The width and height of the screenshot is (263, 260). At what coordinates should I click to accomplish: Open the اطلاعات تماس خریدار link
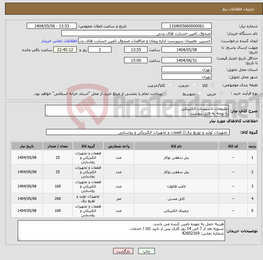point(59,41)
